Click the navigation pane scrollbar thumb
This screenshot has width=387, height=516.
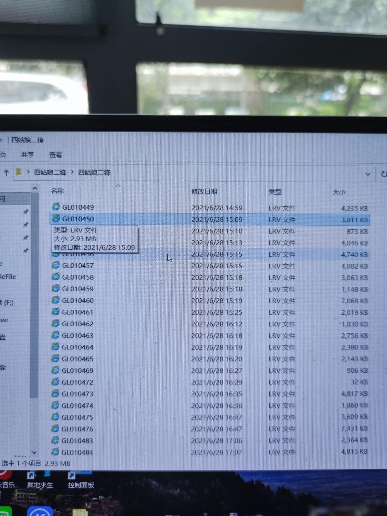coord(35,296)
